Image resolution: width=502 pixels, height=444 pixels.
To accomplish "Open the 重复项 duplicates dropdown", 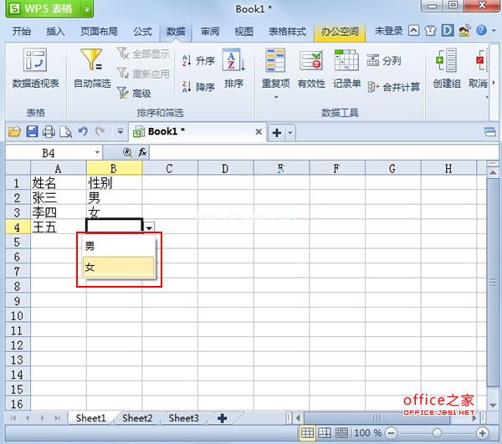I will point(275,71).
